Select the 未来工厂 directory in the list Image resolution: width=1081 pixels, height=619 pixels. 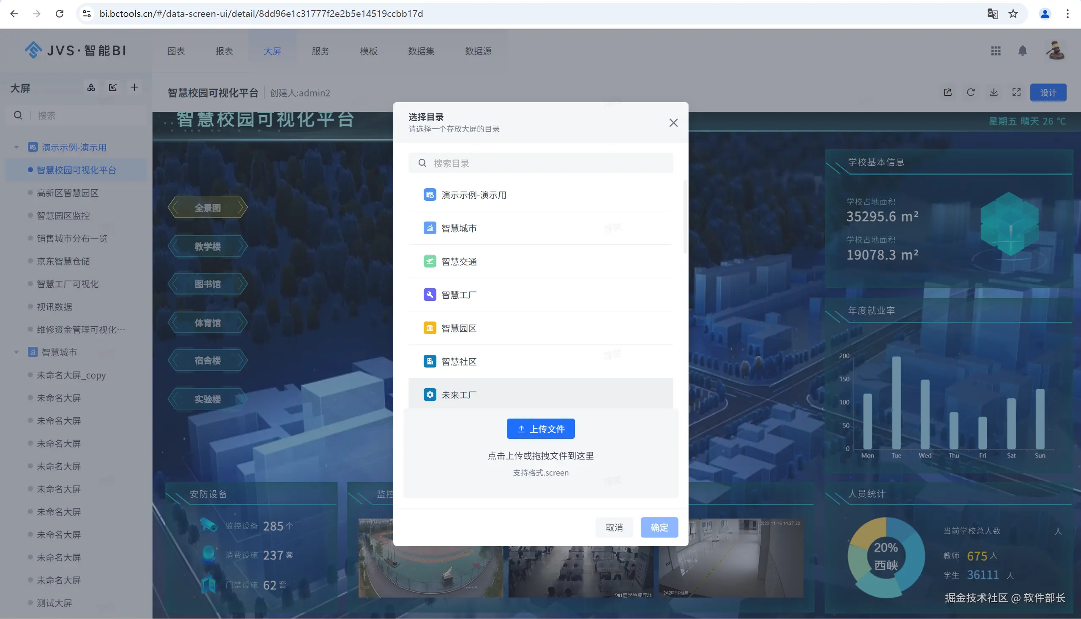pyautogui.click(x=459, y=395)
